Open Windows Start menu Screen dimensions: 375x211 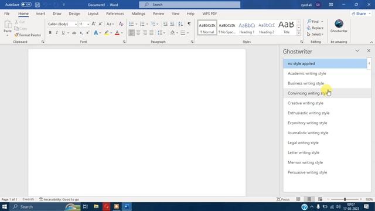[5, 206]
